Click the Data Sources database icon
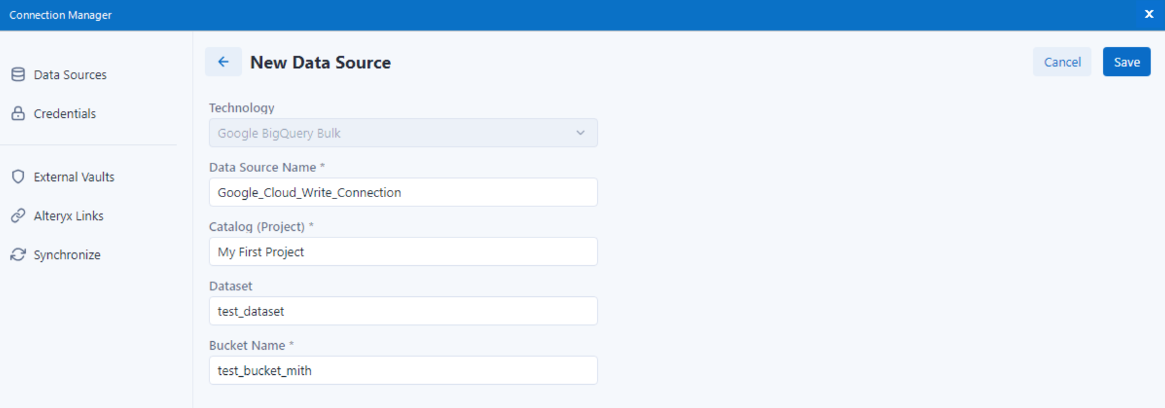This screenshot has height=408, width=1165. [x=18, y=75]
